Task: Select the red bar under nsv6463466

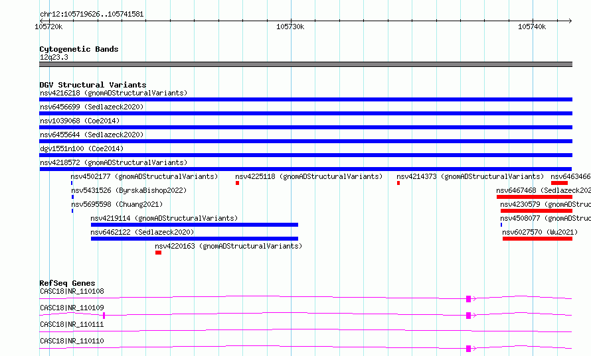Action: tap(559, 183)
